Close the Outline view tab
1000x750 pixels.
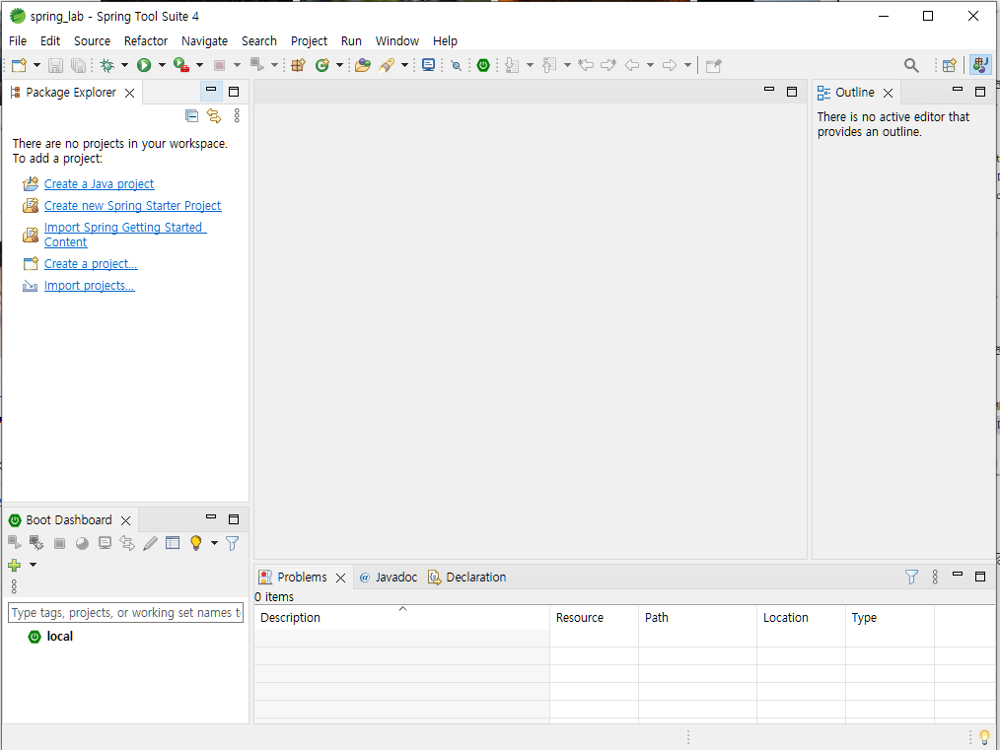tap(888, 93)
